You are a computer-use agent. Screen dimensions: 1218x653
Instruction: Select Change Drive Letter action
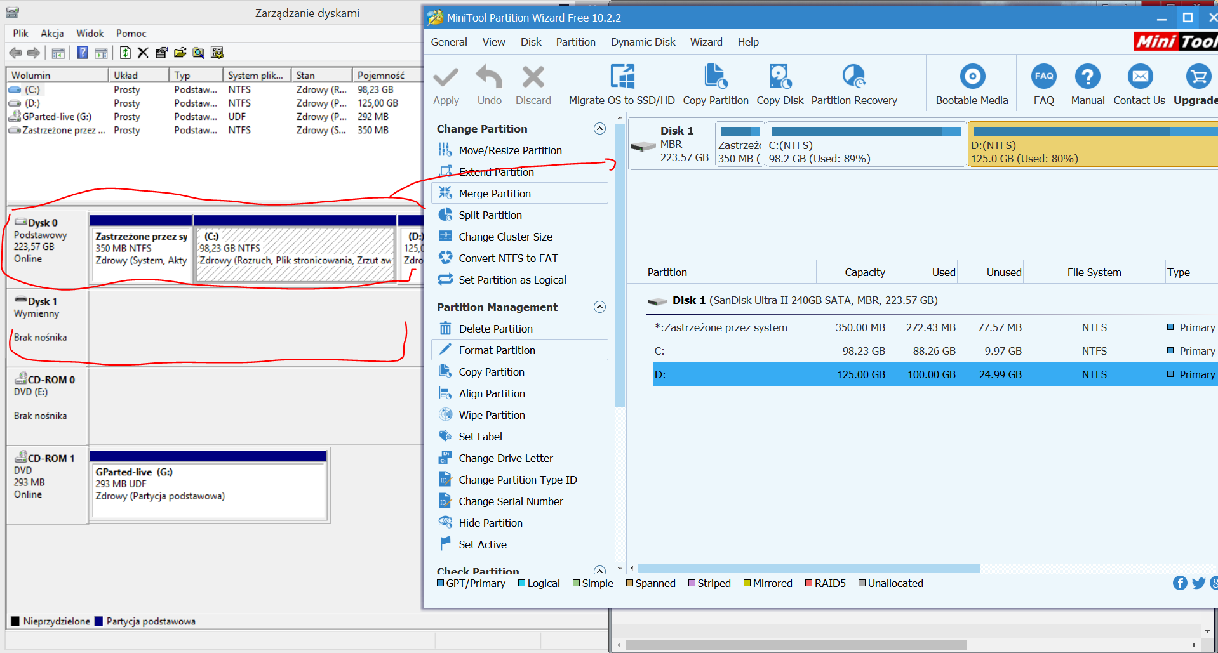pos(505,458)
